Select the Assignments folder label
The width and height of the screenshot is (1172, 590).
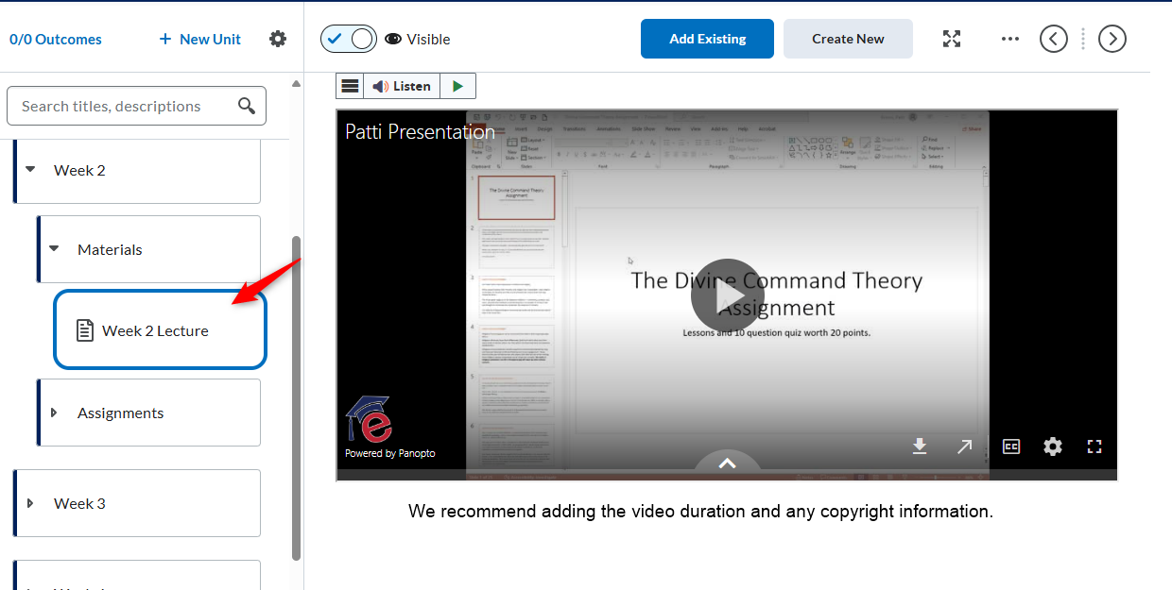click(120, 413)
